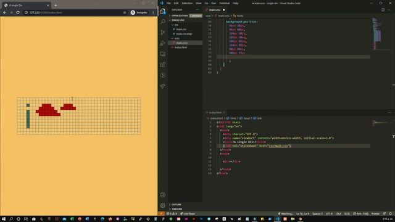The width and height of the screenshot is (395, 222).
Task: Open the Source Control view in activity bar
Action: point(163,32)
